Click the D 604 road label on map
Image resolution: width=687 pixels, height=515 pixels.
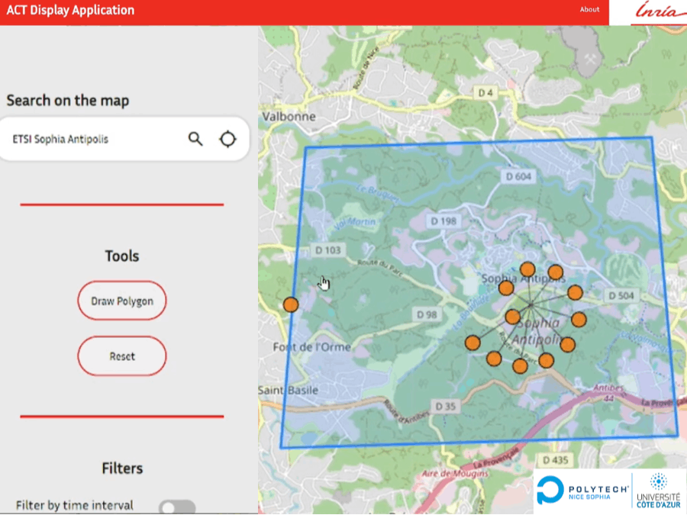pyautogui.click(x=518, y=176)
